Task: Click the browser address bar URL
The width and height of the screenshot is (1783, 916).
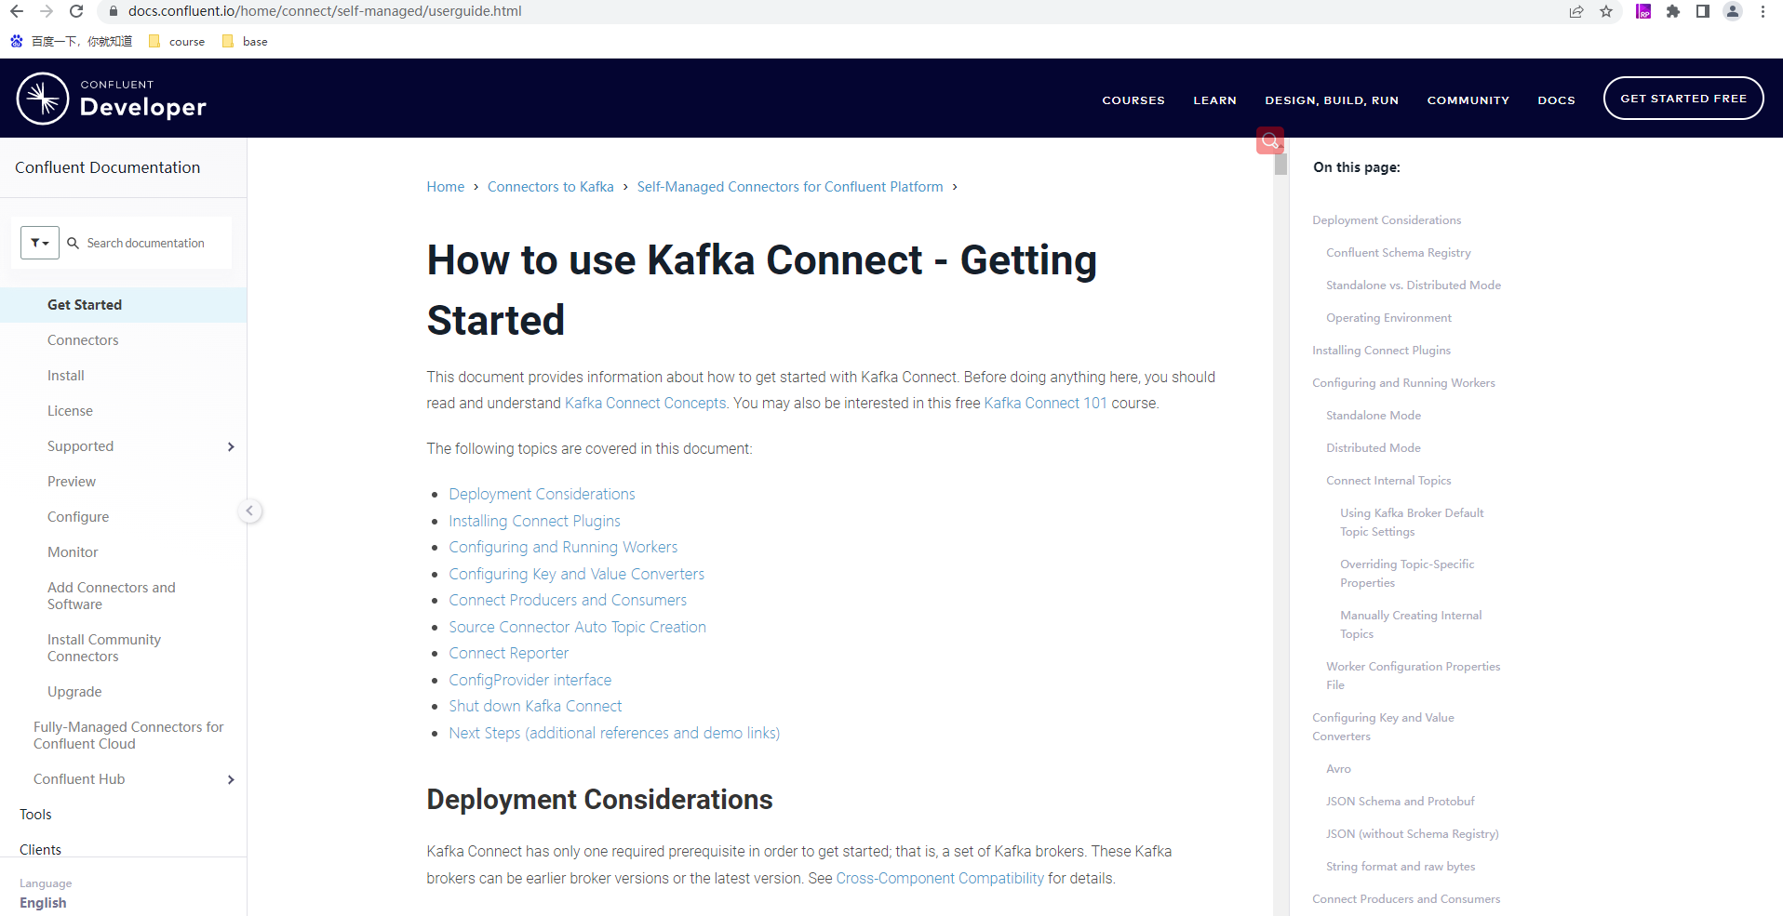Action: pos(325,11)
